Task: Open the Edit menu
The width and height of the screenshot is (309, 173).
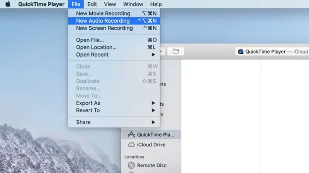Action: tap(92, 4)
